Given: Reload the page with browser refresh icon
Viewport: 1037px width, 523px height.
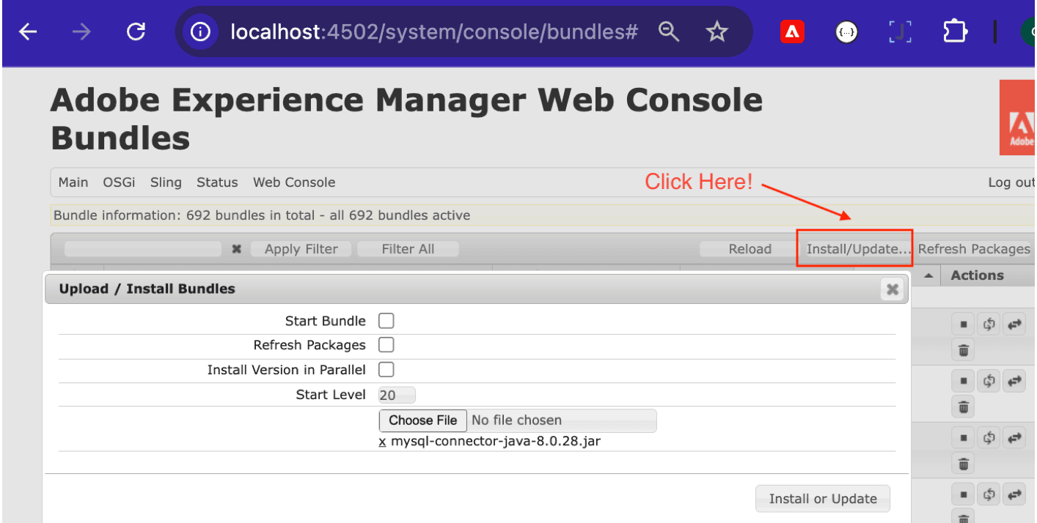Looking at the screenshot, I should coord(136,31).
